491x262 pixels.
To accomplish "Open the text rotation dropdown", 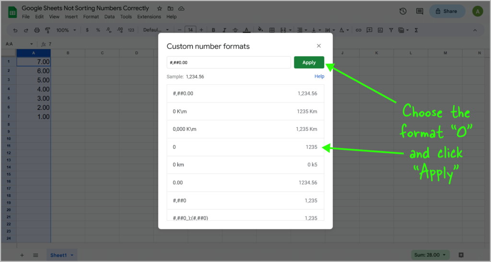I will [344, 30].
